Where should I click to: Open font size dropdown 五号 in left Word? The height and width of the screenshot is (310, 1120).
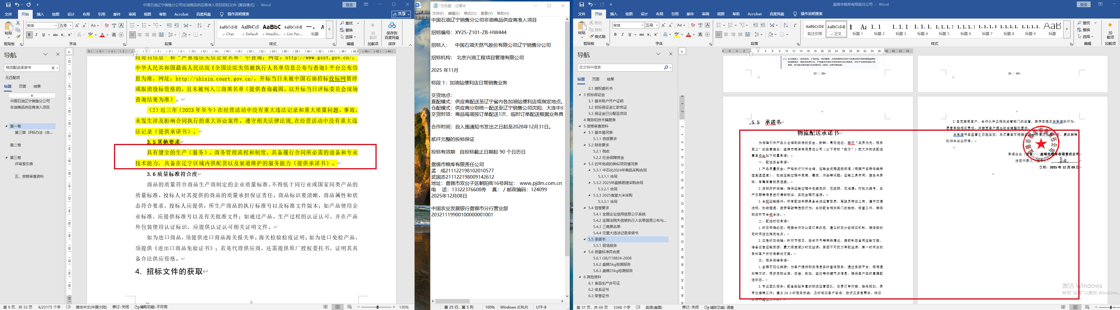point(70,26)
